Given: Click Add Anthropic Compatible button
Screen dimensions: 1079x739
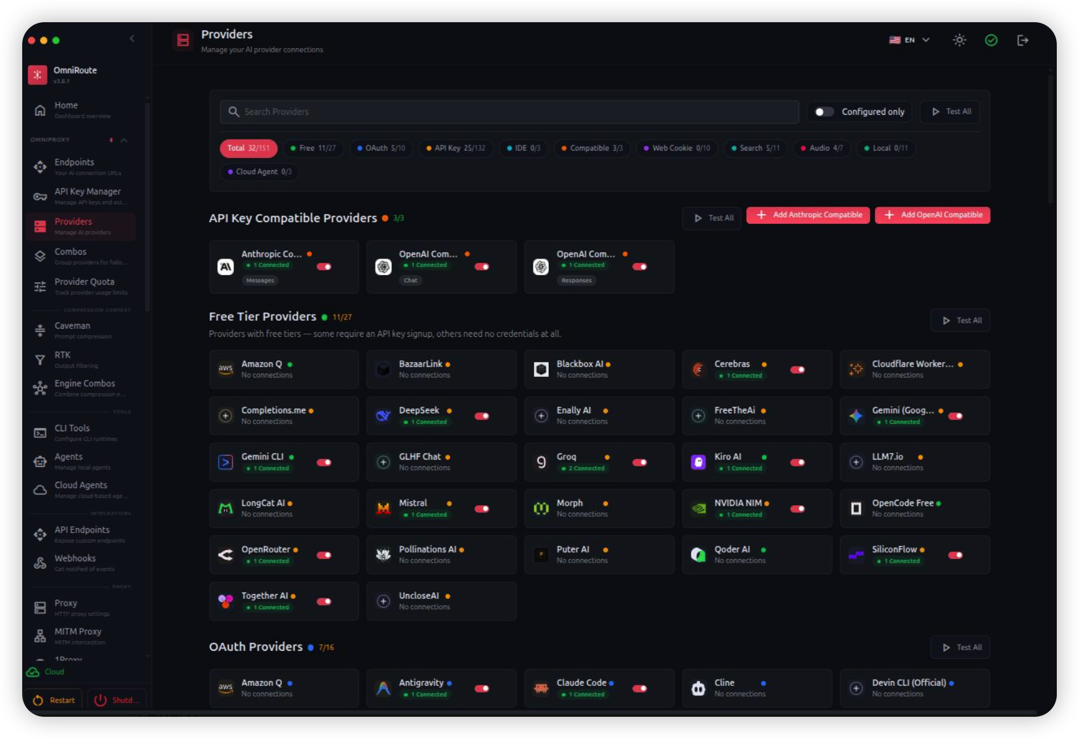Looking at the screenshot, I should (808, 215).
